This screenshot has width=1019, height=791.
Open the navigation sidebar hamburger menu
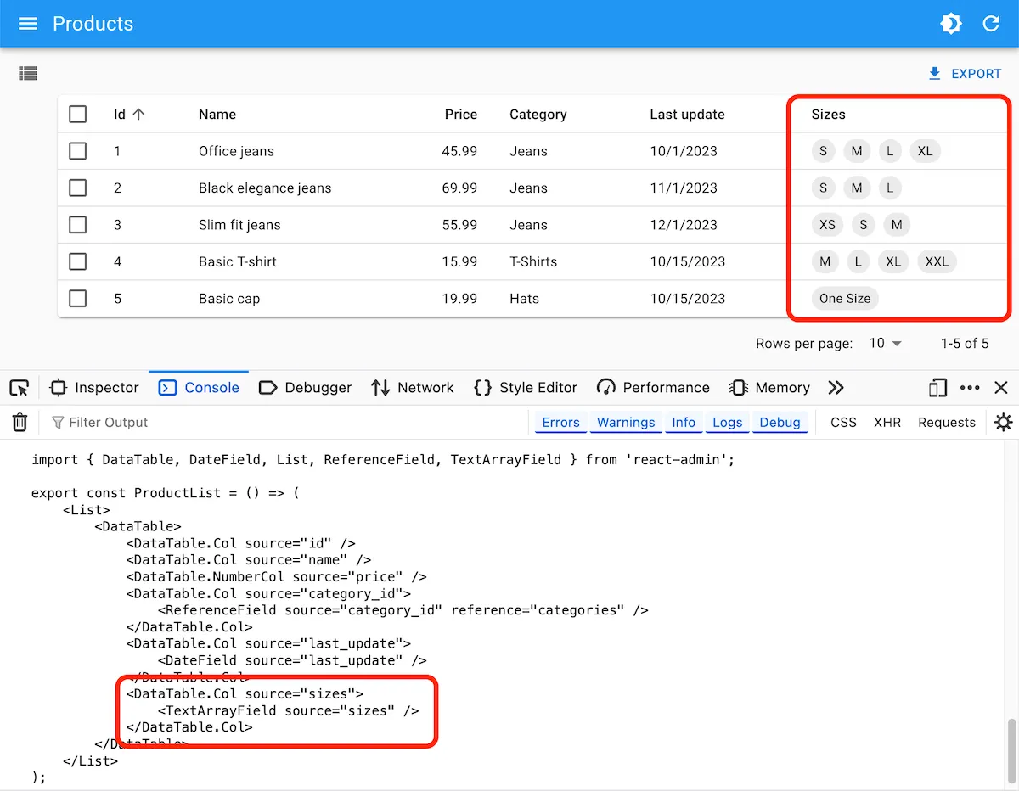point(27,23)
